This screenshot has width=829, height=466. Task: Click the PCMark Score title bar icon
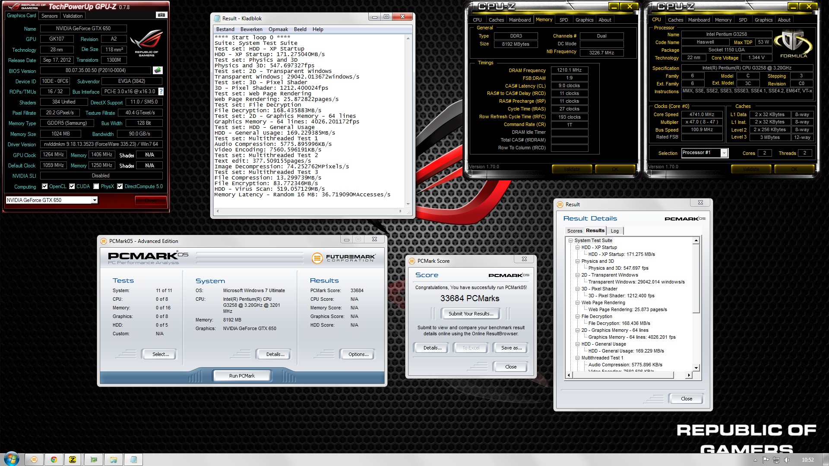point(412,261)
